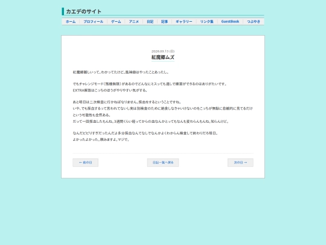Open 日記 from the navigation bar
The height and width of the screenshot is (245, 326).
(150, 22)
